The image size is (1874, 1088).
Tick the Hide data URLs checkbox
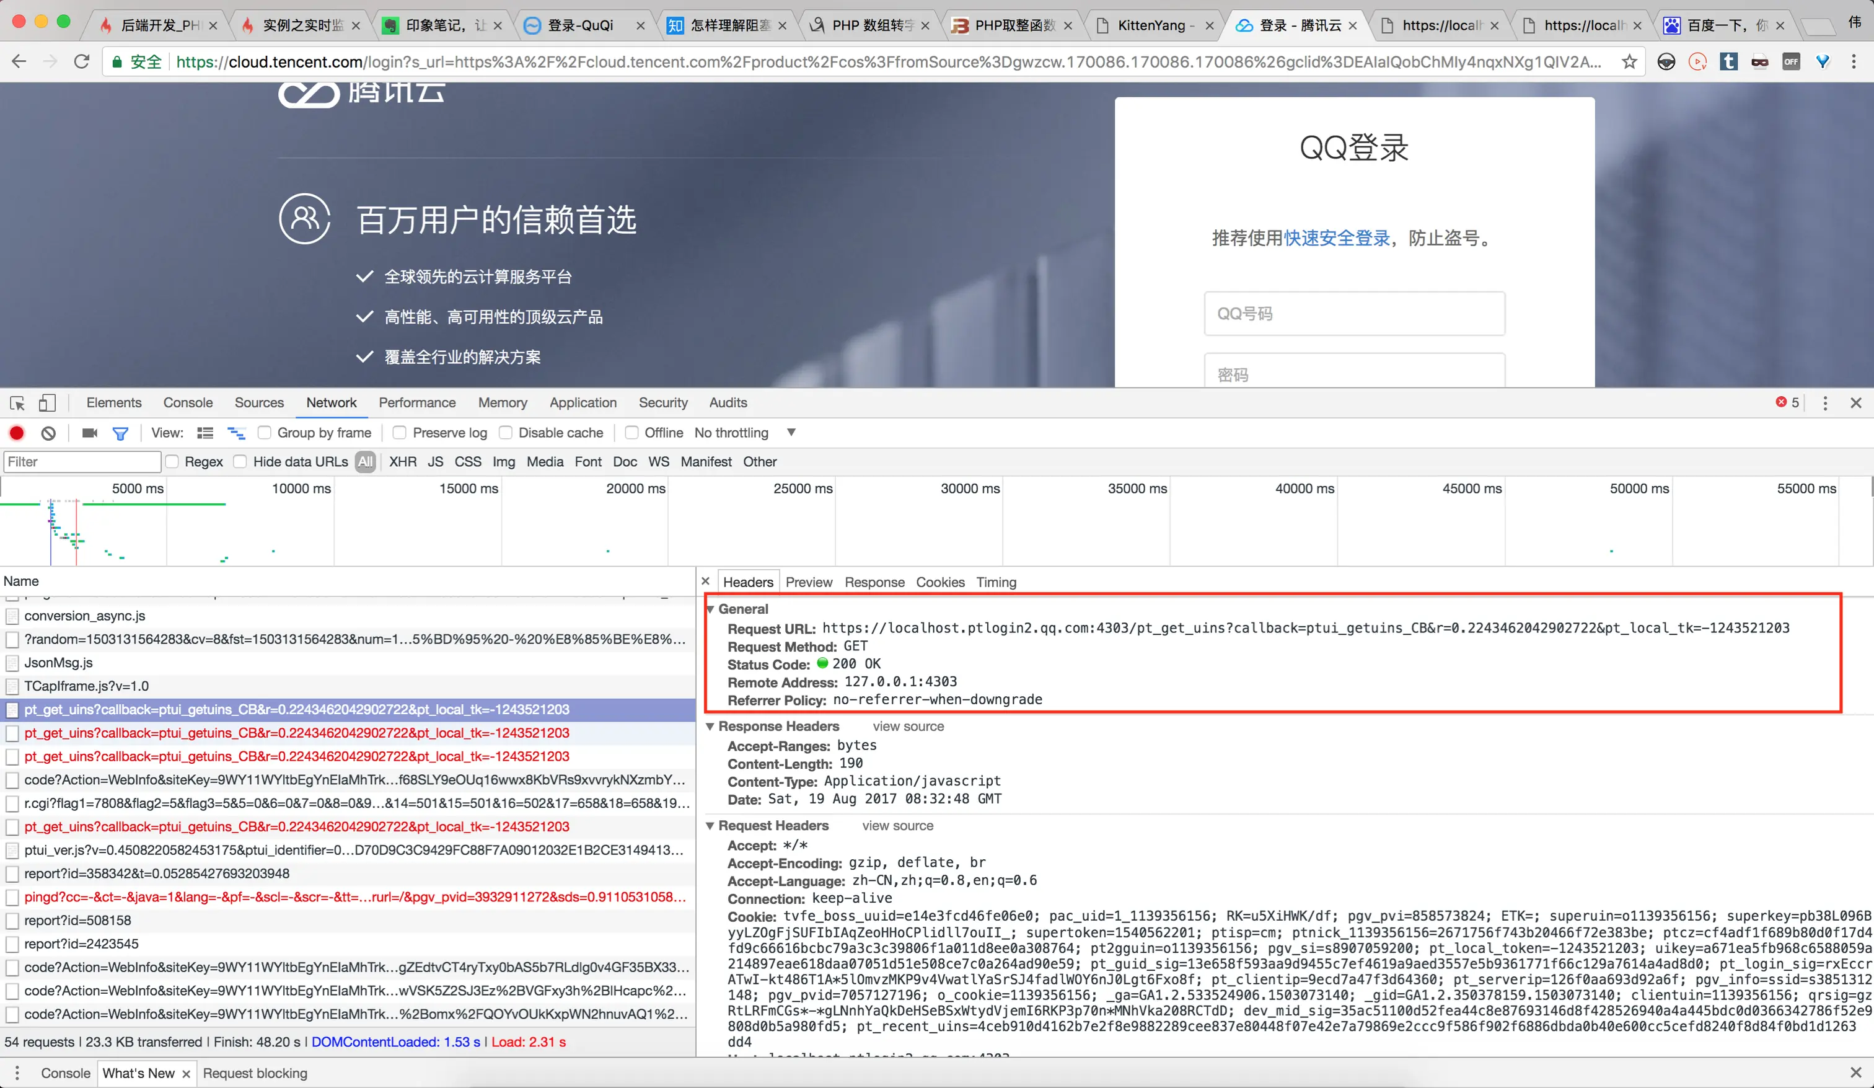click(240, 461)
